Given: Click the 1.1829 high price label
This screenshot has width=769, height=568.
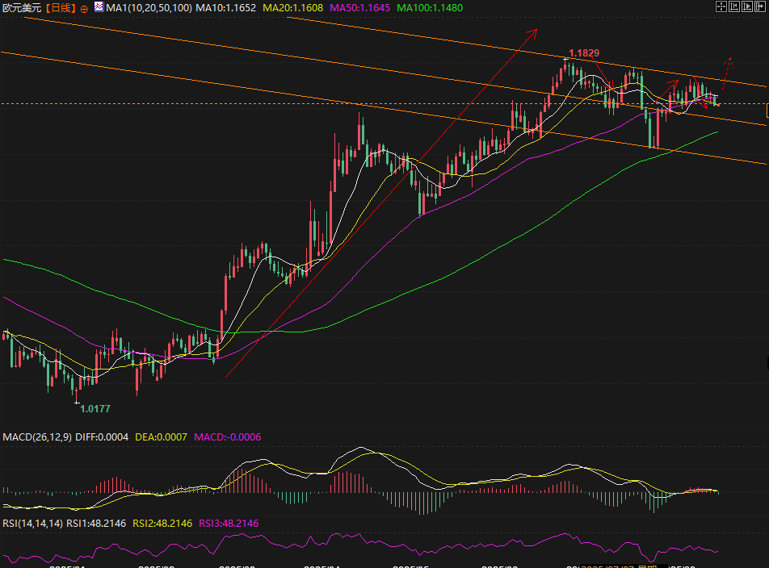Looking at the screenshot, I should 583,53.
